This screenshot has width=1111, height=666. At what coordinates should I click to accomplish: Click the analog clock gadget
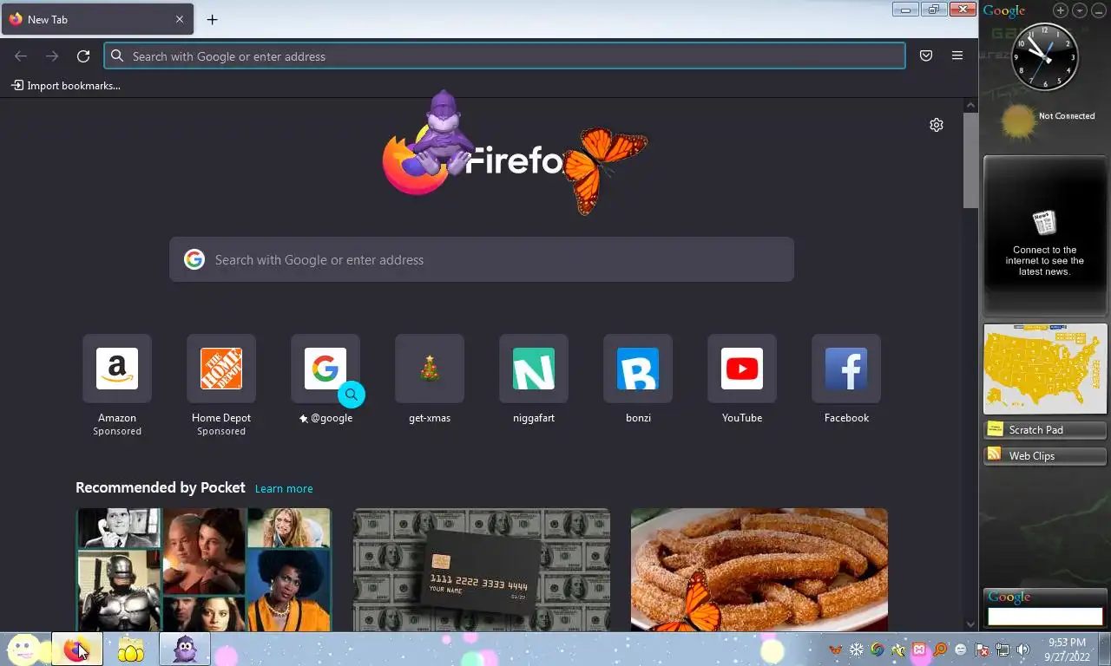(1045, 57)
